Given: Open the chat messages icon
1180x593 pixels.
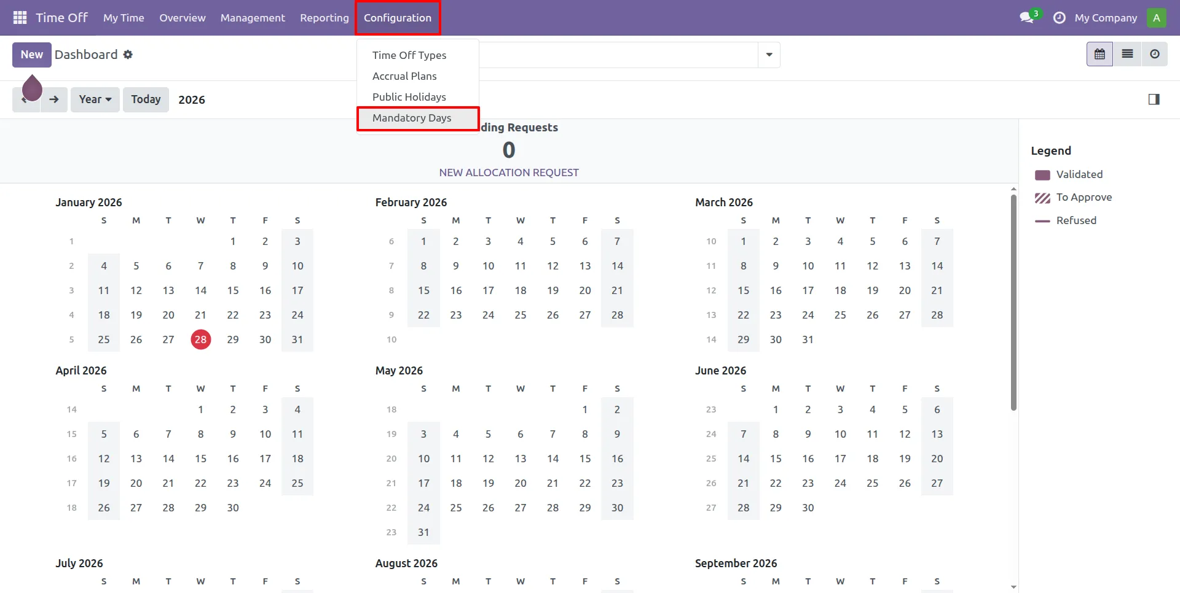Looking at the screenshot, I should coord(1026,18).
